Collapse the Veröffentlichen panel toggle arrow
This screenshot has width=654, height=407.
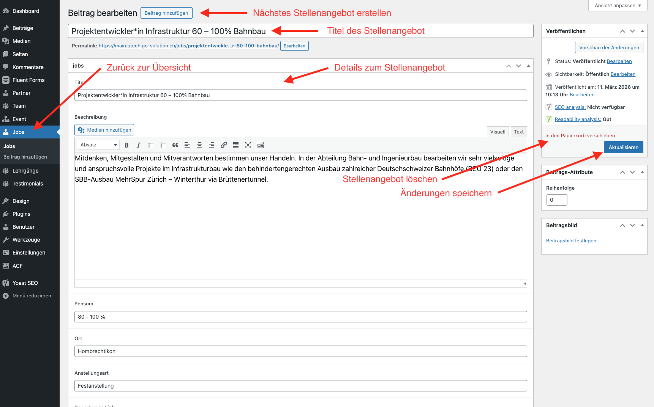pyautogui.click(x=642, y=31)
